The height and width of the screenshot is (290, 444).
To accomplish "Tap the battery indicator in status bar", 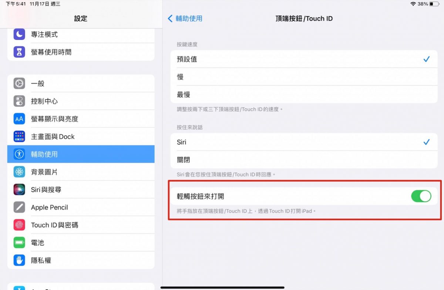I will click(434, 4).
